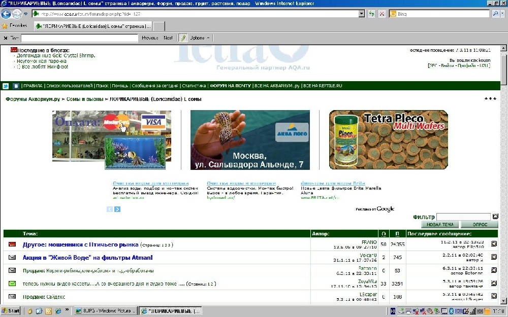This screenshot has width=508, height=317.
Task: Open a new blank tab
Action: point(158,26)
